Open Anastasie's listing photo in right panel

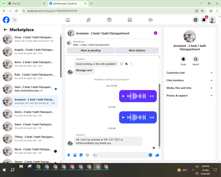[x=190, y=36]
